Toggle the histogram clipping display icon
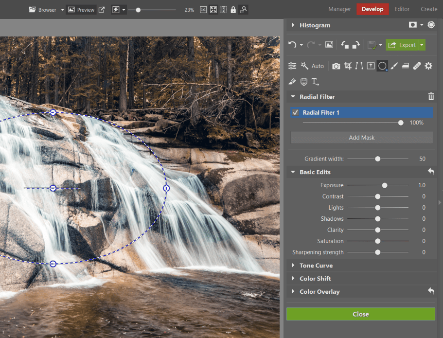 pos(412,25)
